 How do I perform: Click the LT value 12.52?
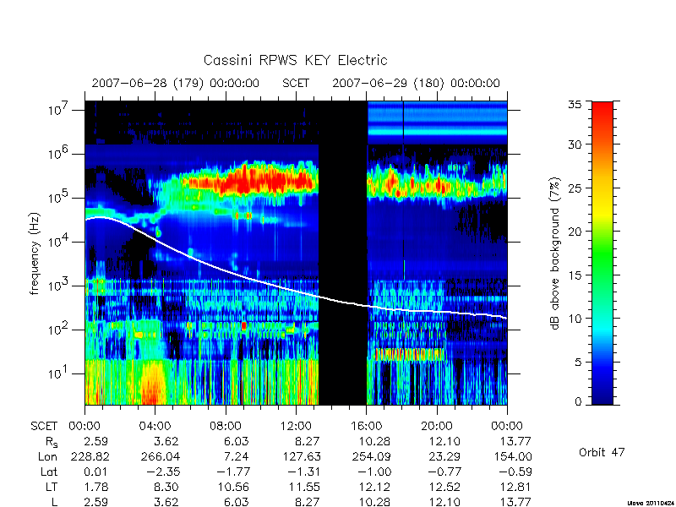[444, 488]
